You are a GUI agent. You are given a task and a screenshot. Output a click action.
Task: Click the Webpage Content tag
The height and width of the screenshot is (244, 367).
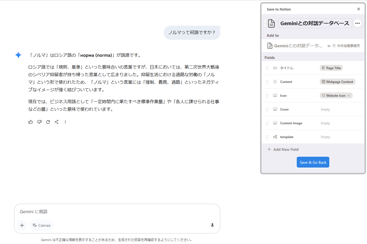pyautogui.click(x=337, y=82)
